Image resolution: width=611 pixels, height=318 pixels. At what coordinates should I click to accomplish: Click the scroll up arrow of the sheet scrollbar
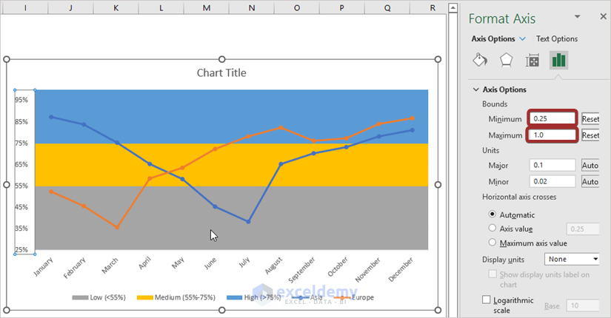[x=453, y=8]
